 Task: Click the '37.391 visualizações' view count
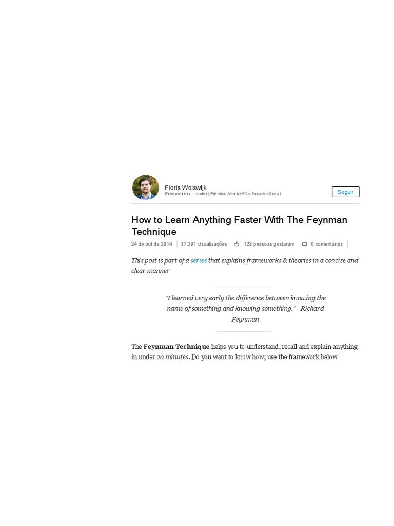point(204,244)
